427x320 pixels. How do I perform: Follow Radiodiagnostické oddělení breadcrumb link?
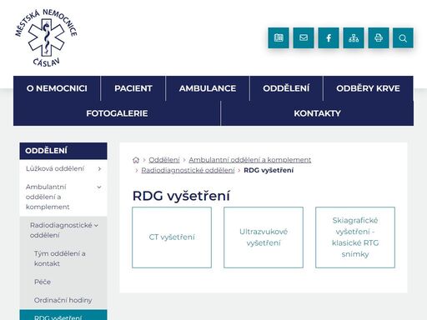click(x=188, y=170)
